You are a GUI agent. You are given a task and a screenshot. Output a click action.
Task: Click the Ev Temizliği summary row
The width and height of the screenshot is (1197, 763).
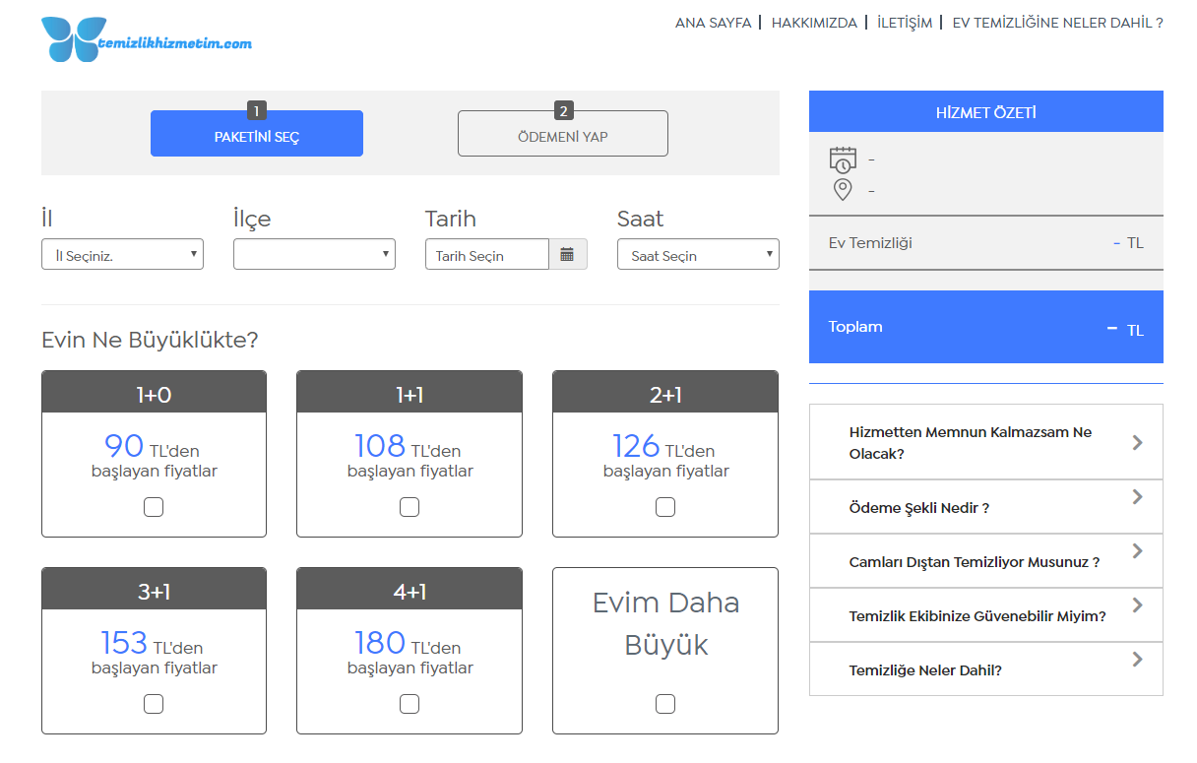pos(986,242)
